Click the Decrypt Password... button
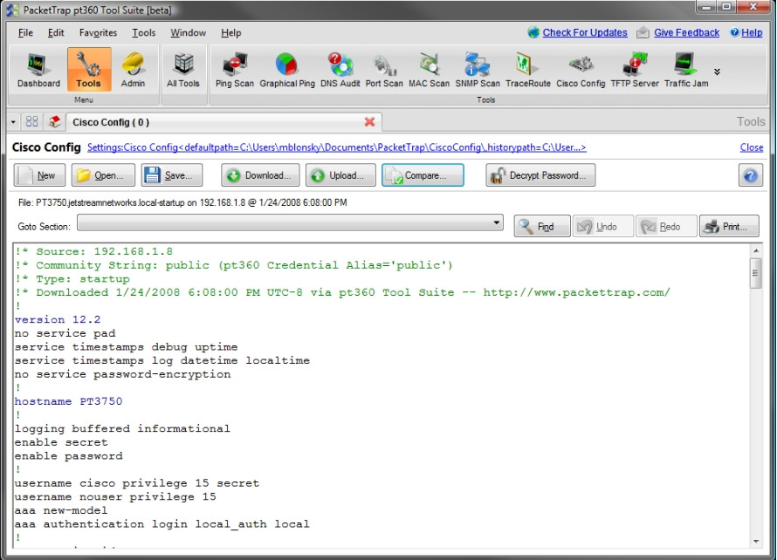 540,175
